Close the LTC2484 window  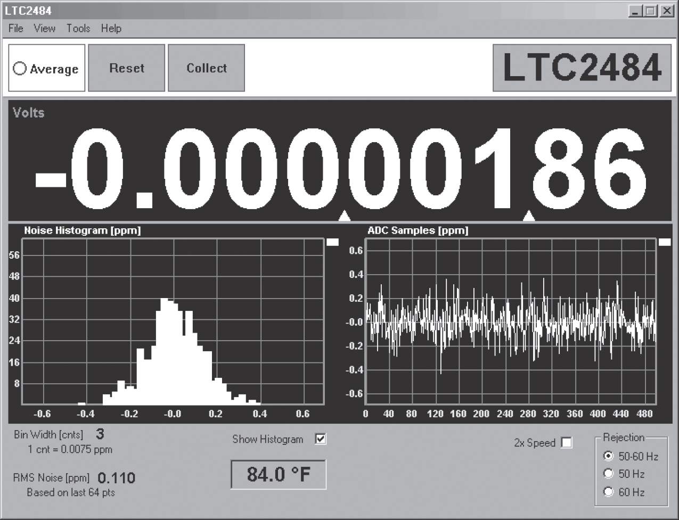(x=667, y=11)
